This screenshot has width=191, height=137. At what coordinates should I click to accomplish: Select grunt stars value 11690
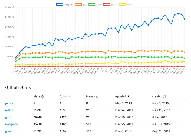(37, 131)
